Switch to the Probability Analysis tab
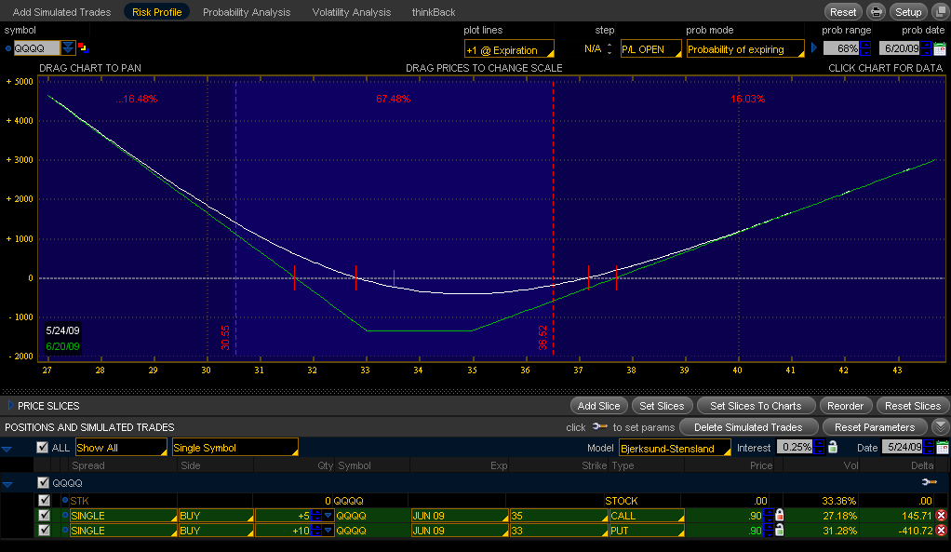 (247, 12)
